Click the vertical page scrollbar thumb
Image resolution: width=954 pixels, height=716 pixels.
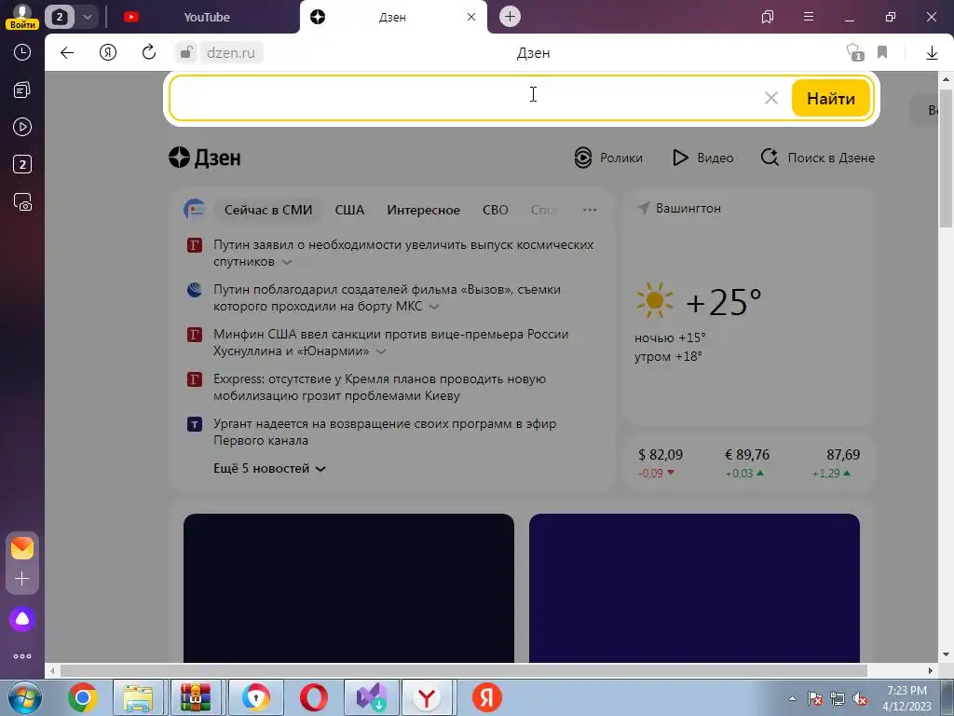point(946,158)
